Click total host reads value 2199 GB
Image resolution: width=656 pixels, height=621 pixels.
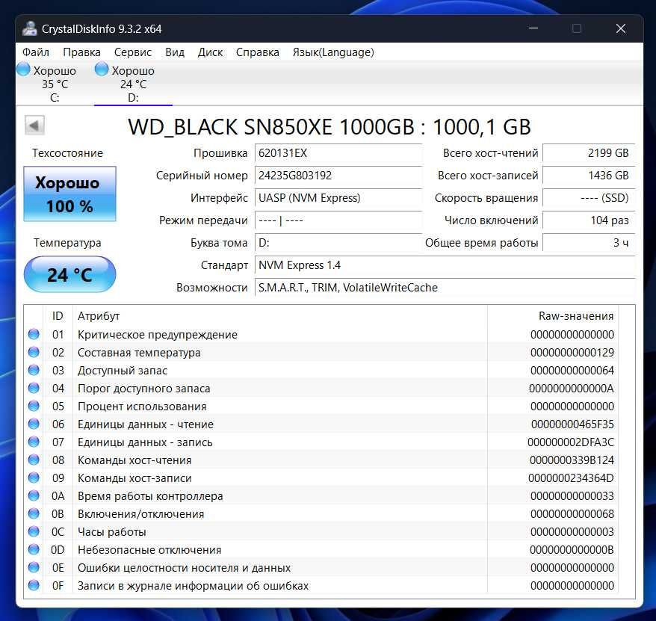tap(589, 153)
